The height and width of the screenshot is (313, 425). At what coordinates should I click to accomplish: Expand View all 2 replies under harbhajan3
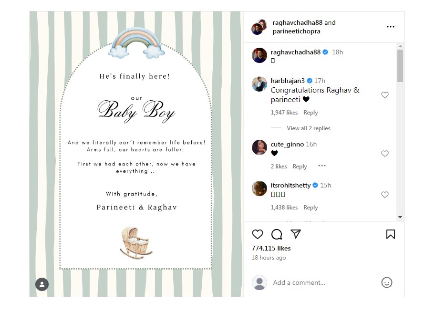309,128
